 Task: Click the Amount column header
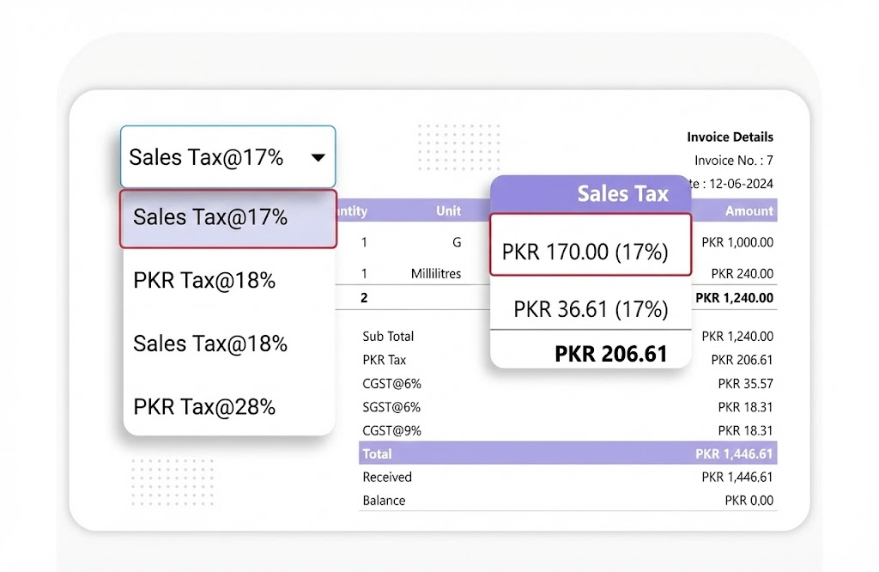(x=749, y=210)
